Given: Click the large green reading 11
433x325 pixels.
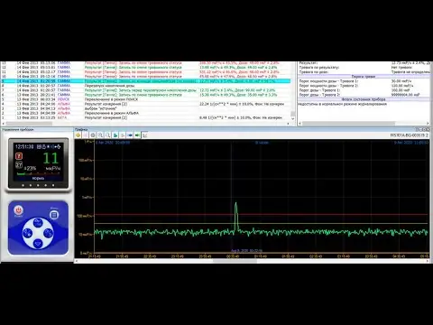Looking at the screenshot, I should click(x=51, y=158).
